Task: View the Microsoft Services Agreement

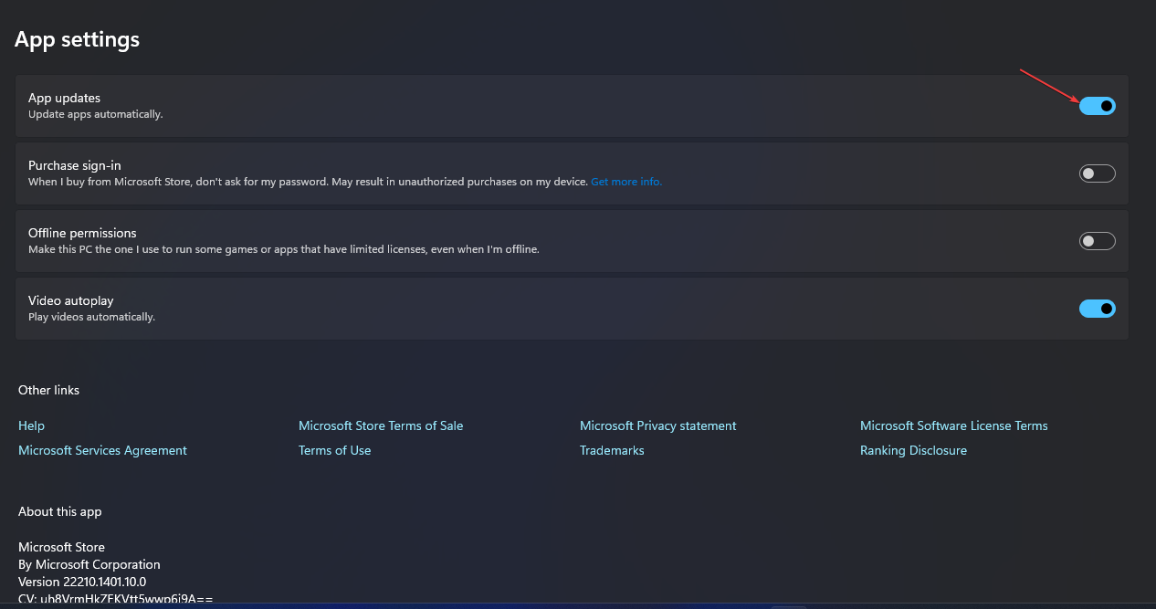Action: click(102, 450)
